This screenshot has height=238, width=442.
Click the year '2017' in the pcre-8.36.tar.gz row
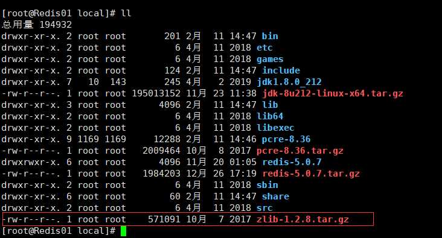tap(240, 151)
